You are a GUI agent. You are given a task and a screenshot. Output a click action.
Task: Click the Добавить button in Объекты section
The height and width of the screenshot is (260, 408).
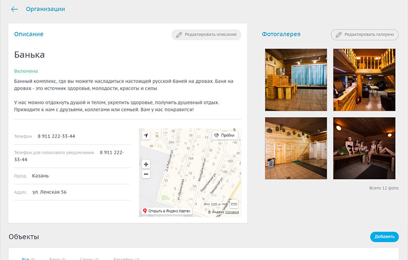tap(384, 237)
